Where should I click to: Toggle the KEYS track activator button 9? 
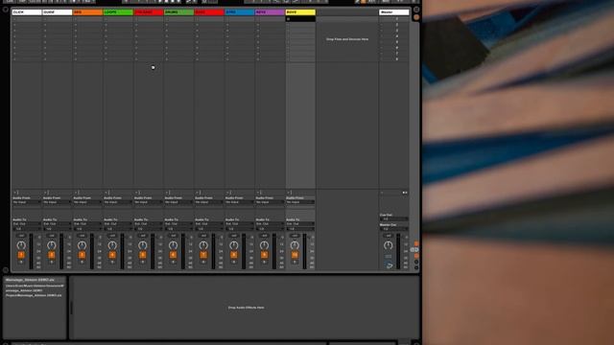[x=265, y=255]
